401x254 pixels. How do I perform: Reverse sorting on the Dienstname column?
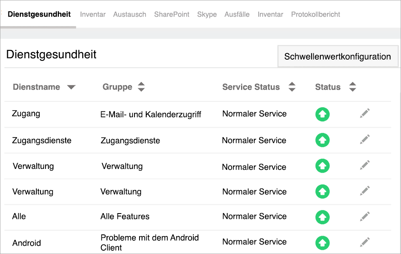tap(71, 87)
